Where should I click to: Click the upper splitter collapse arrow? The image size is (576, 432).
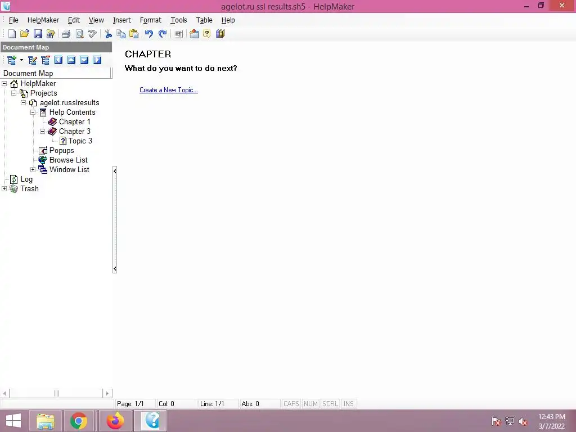115,171
